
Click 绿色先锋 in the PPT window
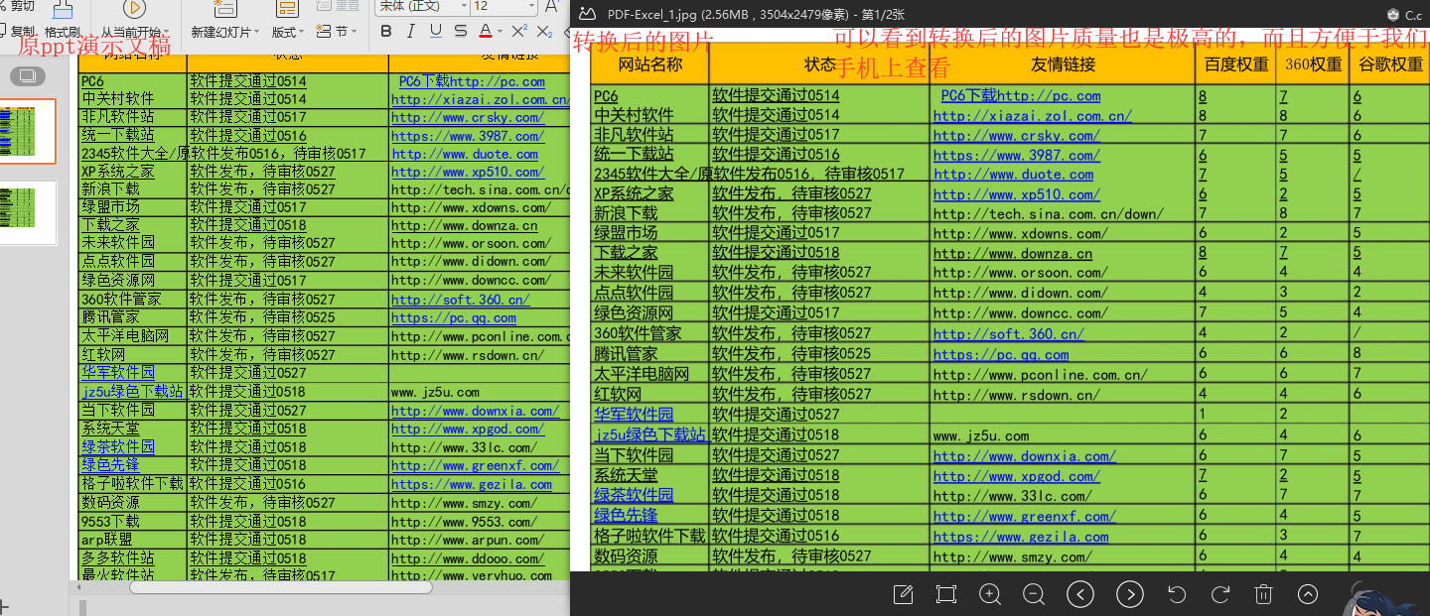click(110, 464)
